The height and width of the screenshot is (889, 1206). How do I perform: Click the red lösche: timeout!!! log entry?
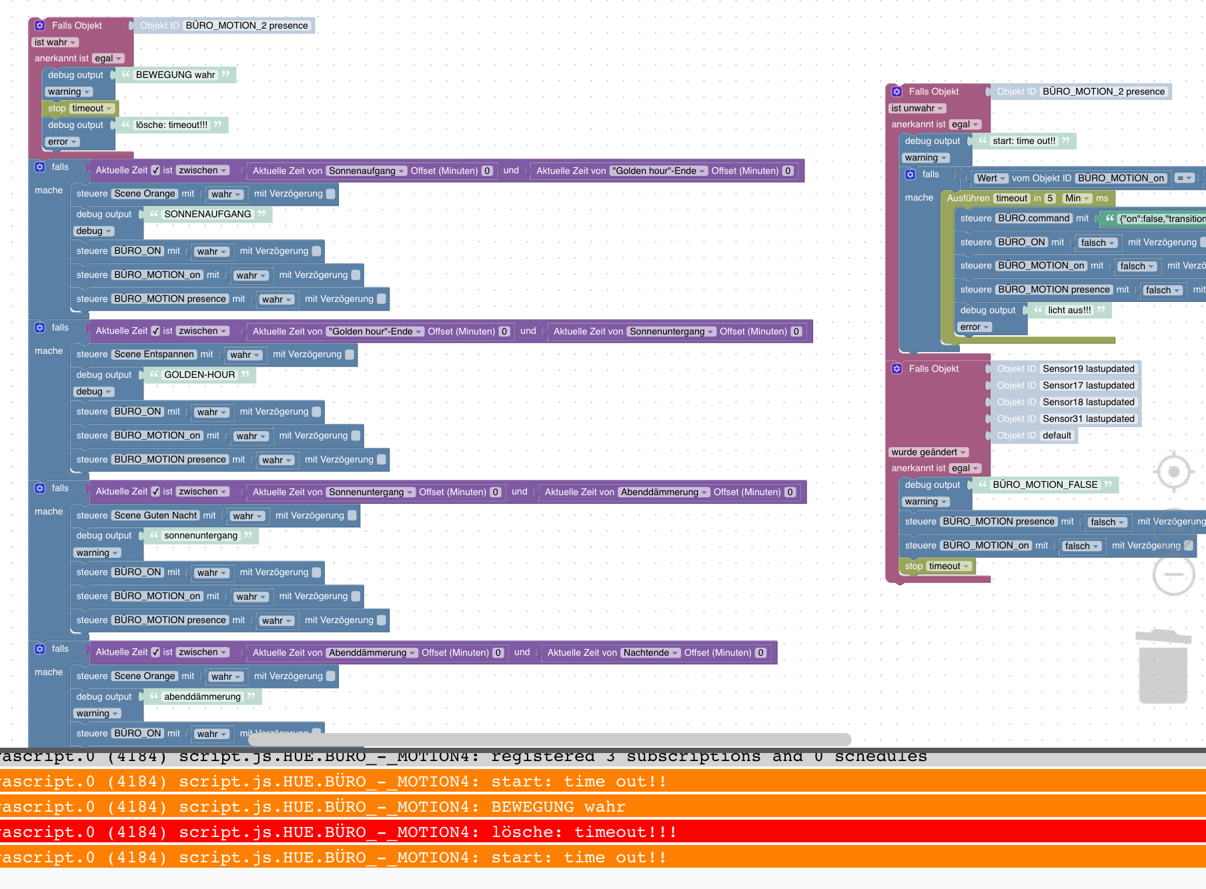click(x=603, y=832)
